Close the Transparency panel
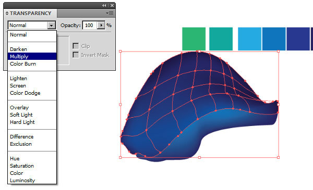Image resolution: width=313 pixels, height=190 pixels. tap(112, 6)
